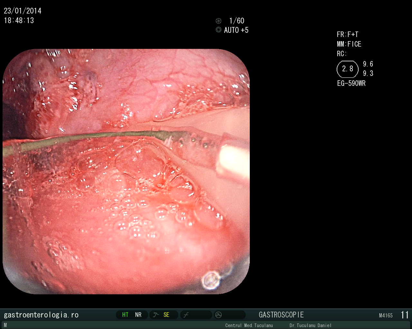Click Centrul Med. Tuculanu text
The height and width of the screenshot is (329, 412).
point(249,325)
